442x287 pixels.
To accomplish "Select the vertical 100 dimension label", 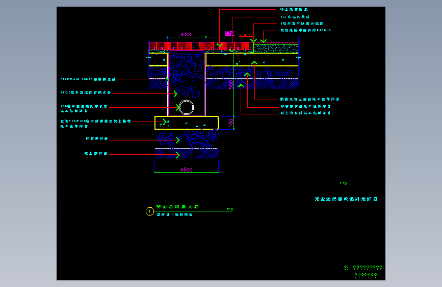I will pos(231,123).
